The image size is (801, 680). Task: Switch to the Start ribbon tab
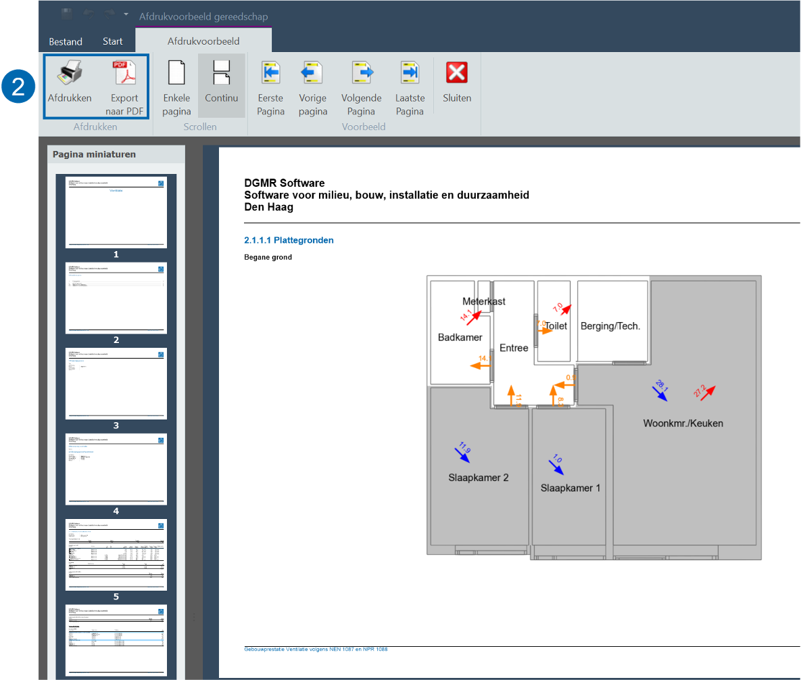coord(113,41)
